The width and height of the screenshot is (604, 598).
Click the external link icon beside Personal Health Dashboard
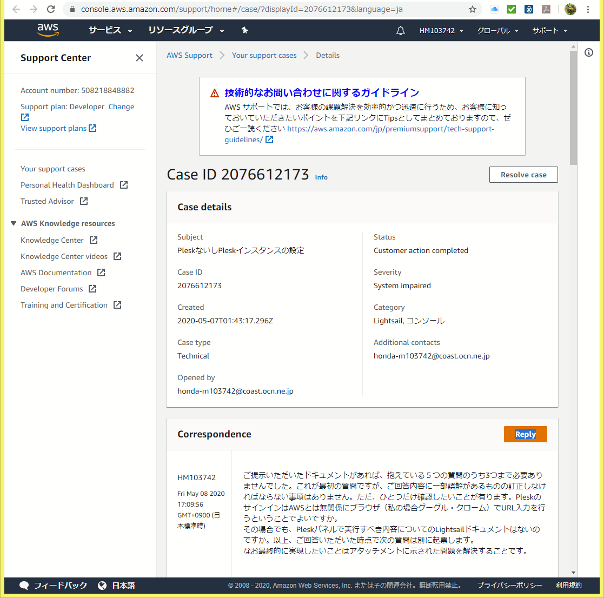coord(124,185)
